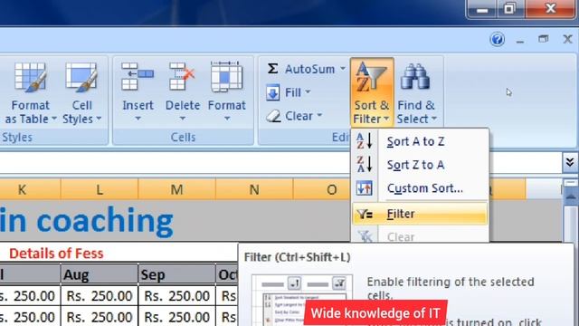Open Find & Select binoculars button
The image size is (579, 326).
416,92
